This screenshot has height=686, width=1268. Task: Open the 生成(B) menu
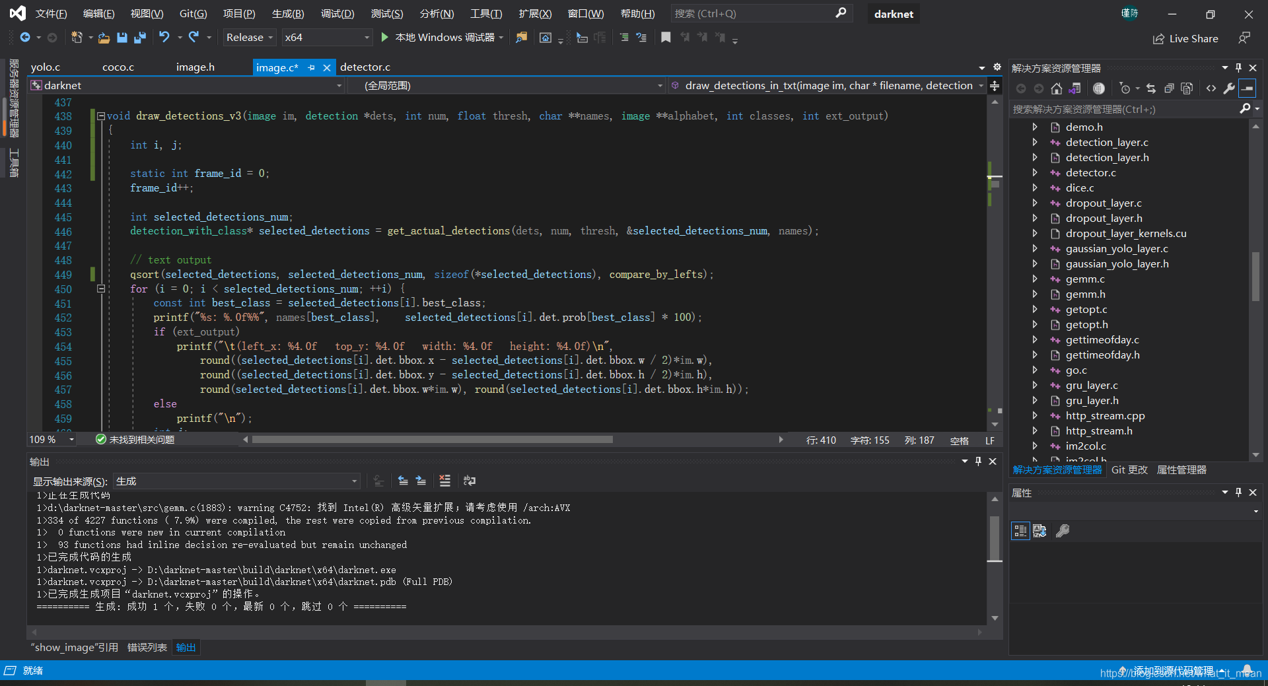click(x=288, y=14)
